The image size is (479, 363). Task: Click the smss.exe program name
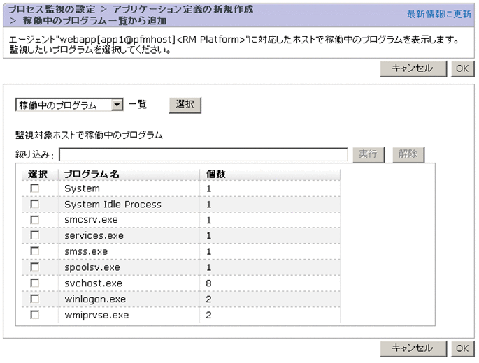pyautogui.click(x=86, y=252)
